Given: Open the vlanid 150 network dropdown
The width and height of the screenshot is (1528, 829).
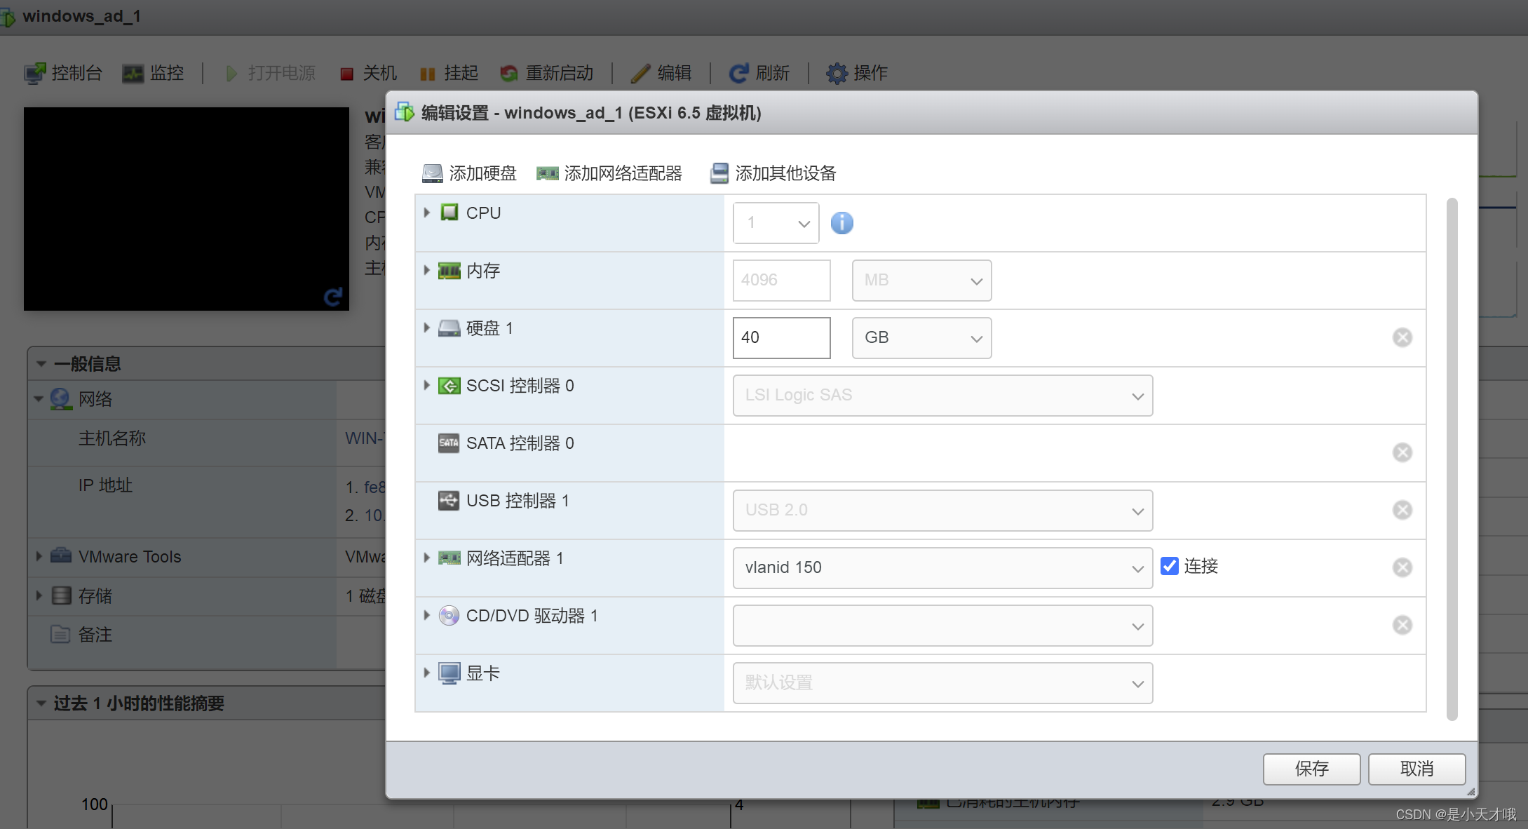Looking at the screenshot, I should tap(942, 567).
